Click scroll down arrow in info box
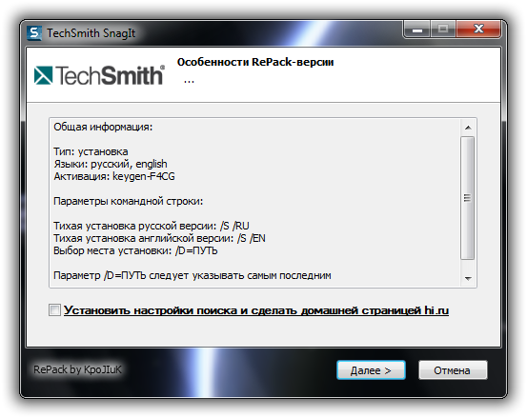 [468, 278]
